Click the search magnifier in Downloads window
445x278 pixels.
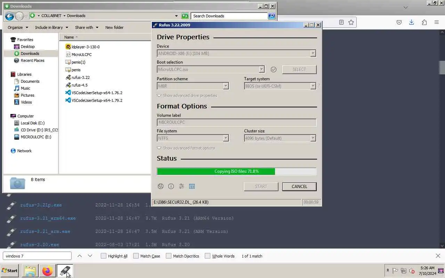pyautogui.click(x=272, y=16)
